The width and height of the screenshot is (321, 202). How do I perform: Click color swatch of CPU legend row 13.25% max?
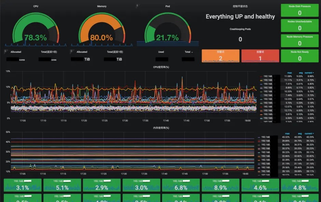pyautogui.click(x=261, y=99)
